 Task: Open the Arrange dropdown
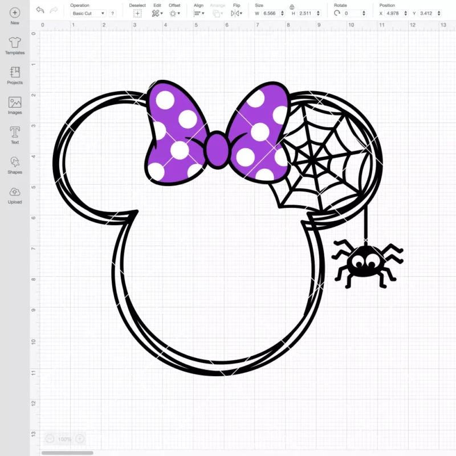218,13
